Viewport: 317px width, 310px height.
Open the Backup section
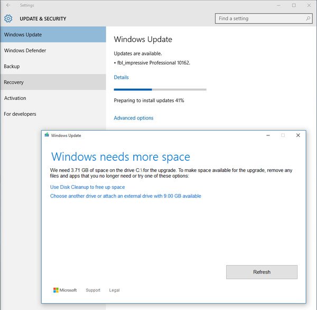click(x=53, y=66)
